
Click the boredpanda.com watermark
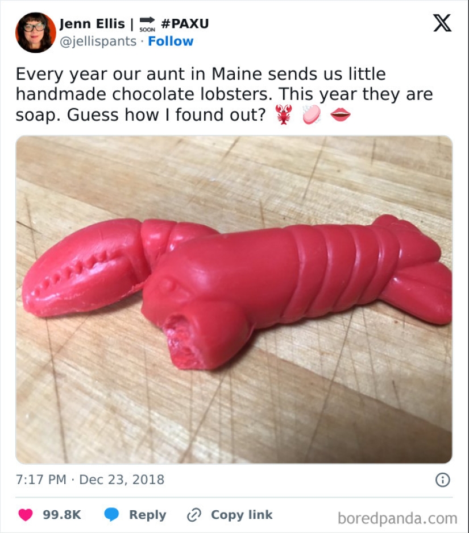[x=397, y=518]
